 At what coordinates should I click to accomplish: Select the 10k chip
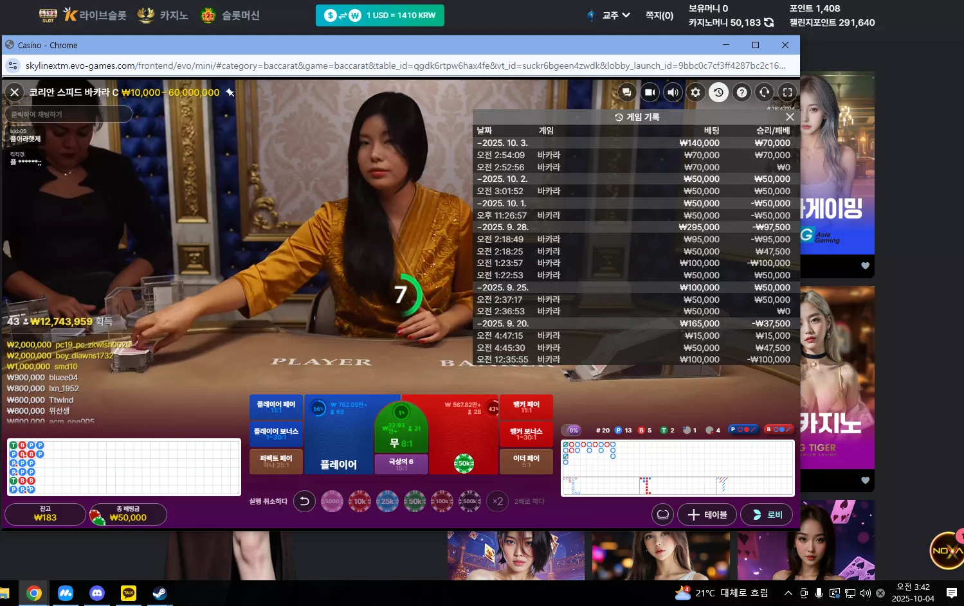click(x=359, y=501)
